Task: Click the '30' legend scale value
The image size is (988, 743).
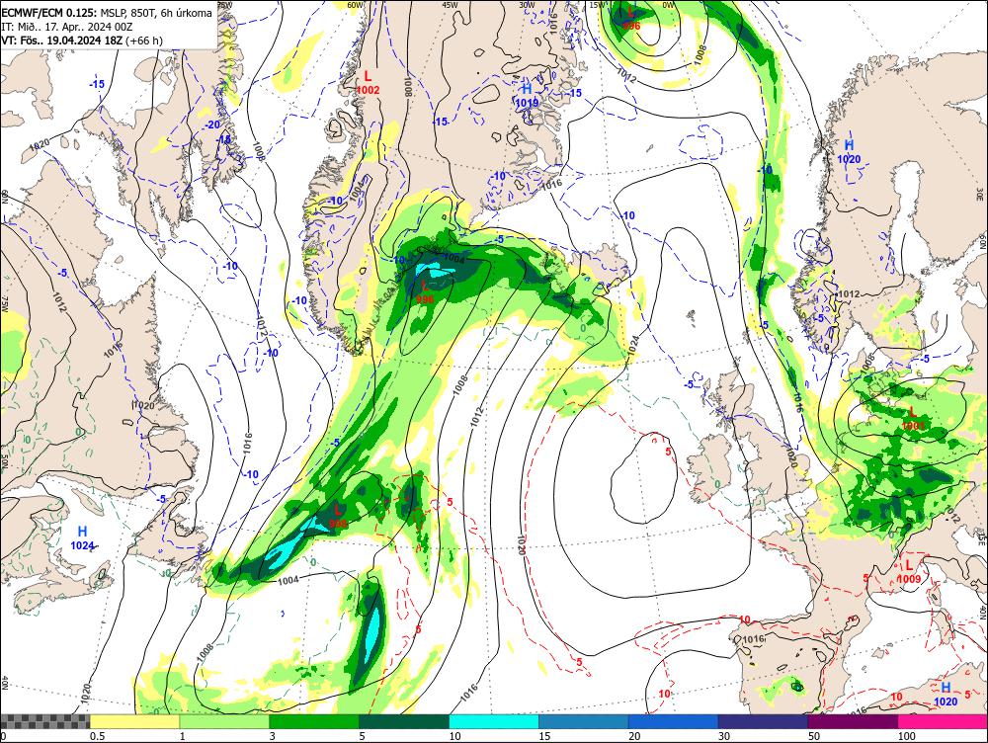Action: pos(724,736)
